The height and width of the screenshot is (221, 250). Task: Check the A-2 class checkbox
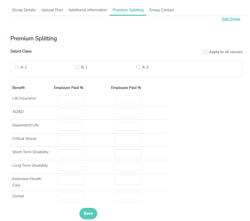point(138,67)
